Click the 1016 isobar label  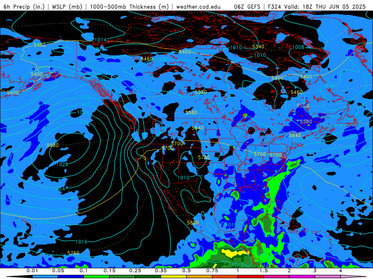click(81, 242)
